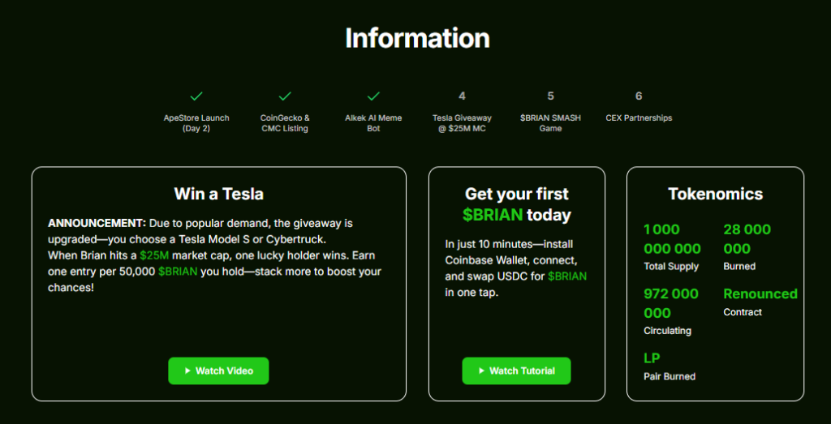
Task: Open the Watch Video button
Action: tap(218, 371)
